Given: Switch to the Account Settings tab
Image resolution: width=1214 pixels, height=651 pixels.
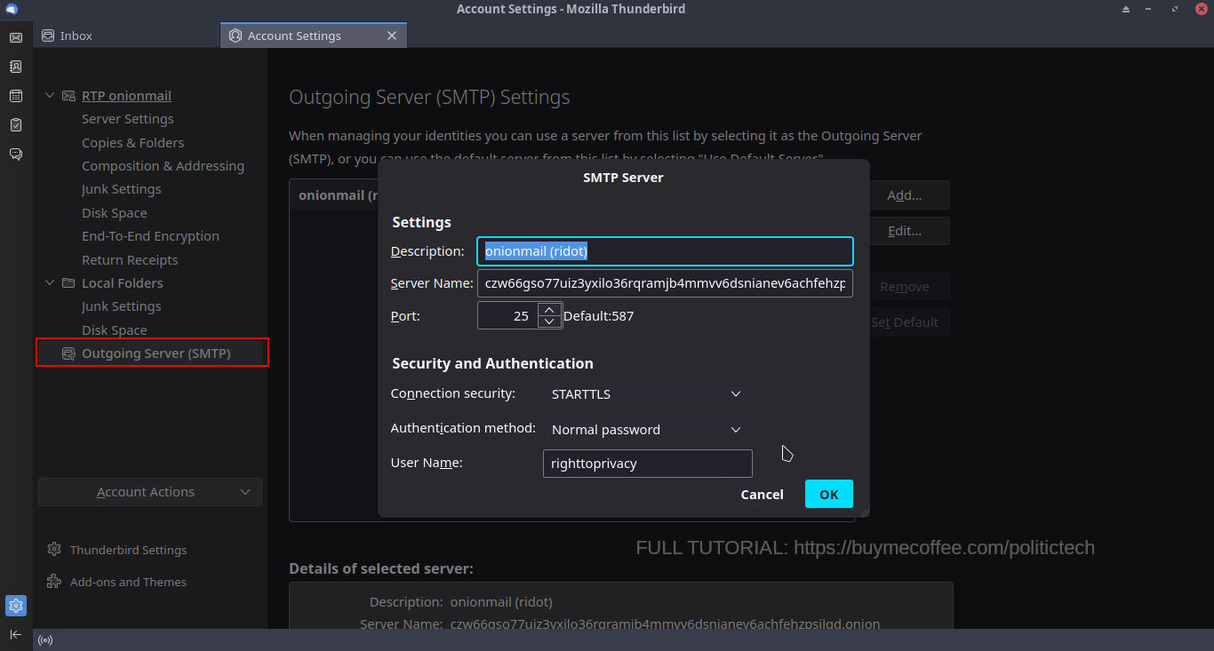Looking at the screenshot, I should pyautogui.click(x=314, y=36).
